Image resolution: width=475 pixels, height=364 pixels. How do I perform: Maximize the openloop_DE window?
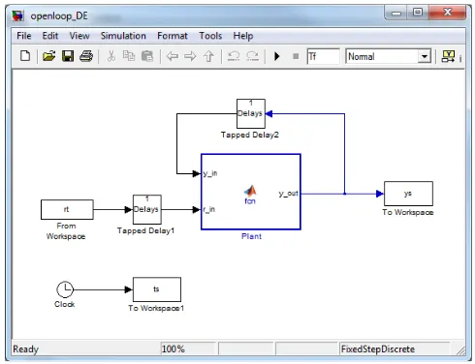pos(418,13)
